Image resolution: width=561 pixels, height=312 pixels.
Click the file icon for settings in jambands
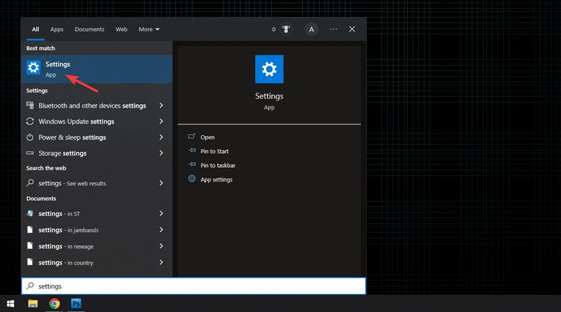30,230
